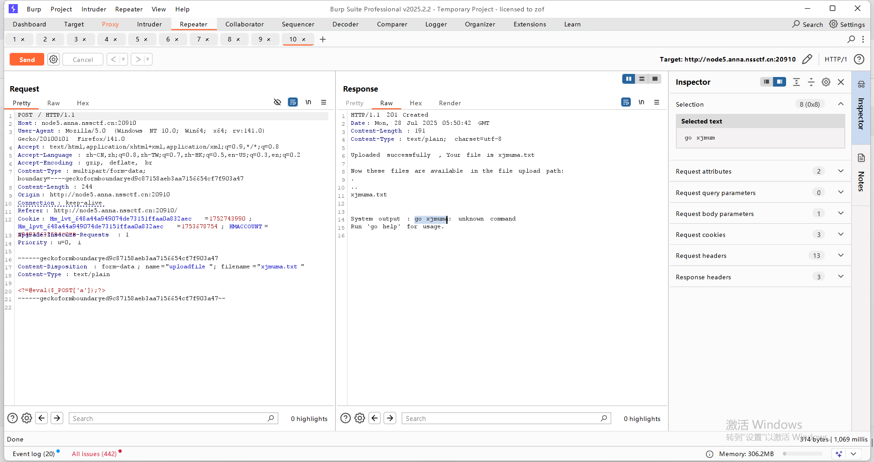
Task: Switch to the Proxy tab
Action: coord(110,24)
